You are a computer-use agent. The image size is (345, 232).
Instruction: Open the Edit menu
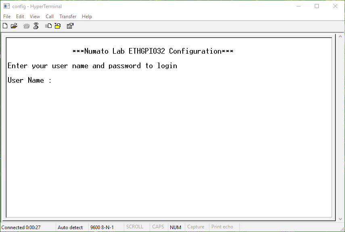(x=20, y=17)
